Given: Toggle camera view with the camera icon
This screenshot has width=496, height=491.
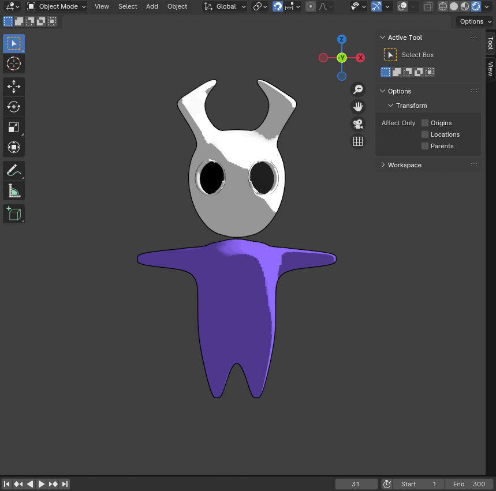Looking at the screenshot, I should [x=358, y=124].
